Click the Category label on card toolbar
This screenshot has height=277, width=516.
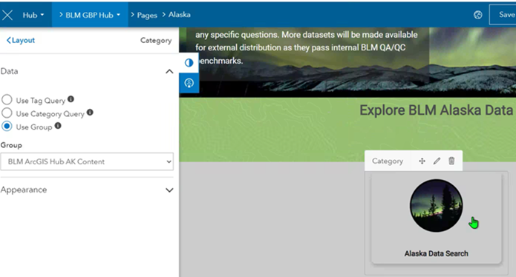(x=388, y=161)
